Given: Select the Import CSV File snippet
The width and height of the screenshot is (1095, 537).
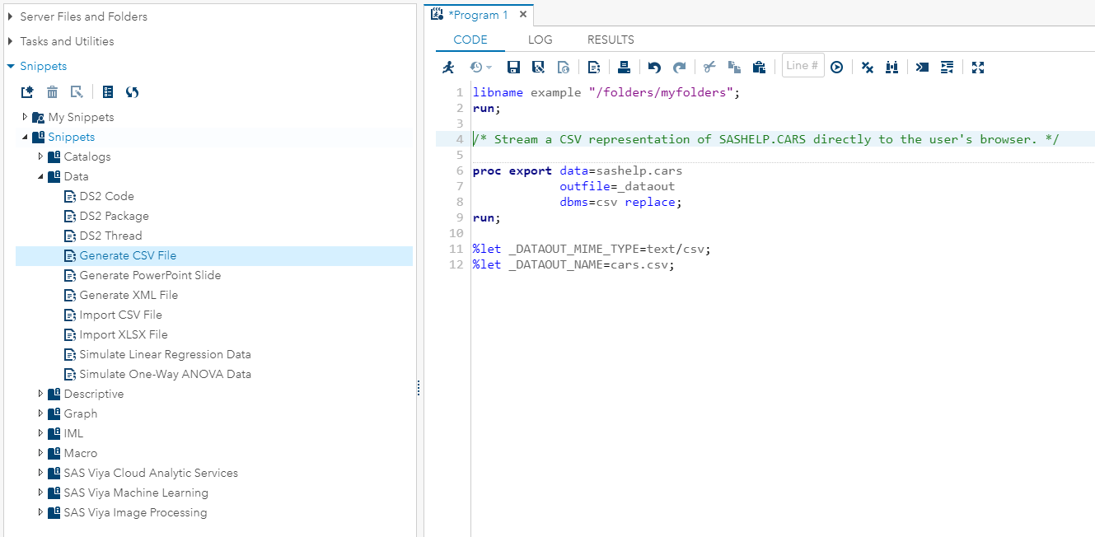Looking at the screenshot, I should coord(120,315).
